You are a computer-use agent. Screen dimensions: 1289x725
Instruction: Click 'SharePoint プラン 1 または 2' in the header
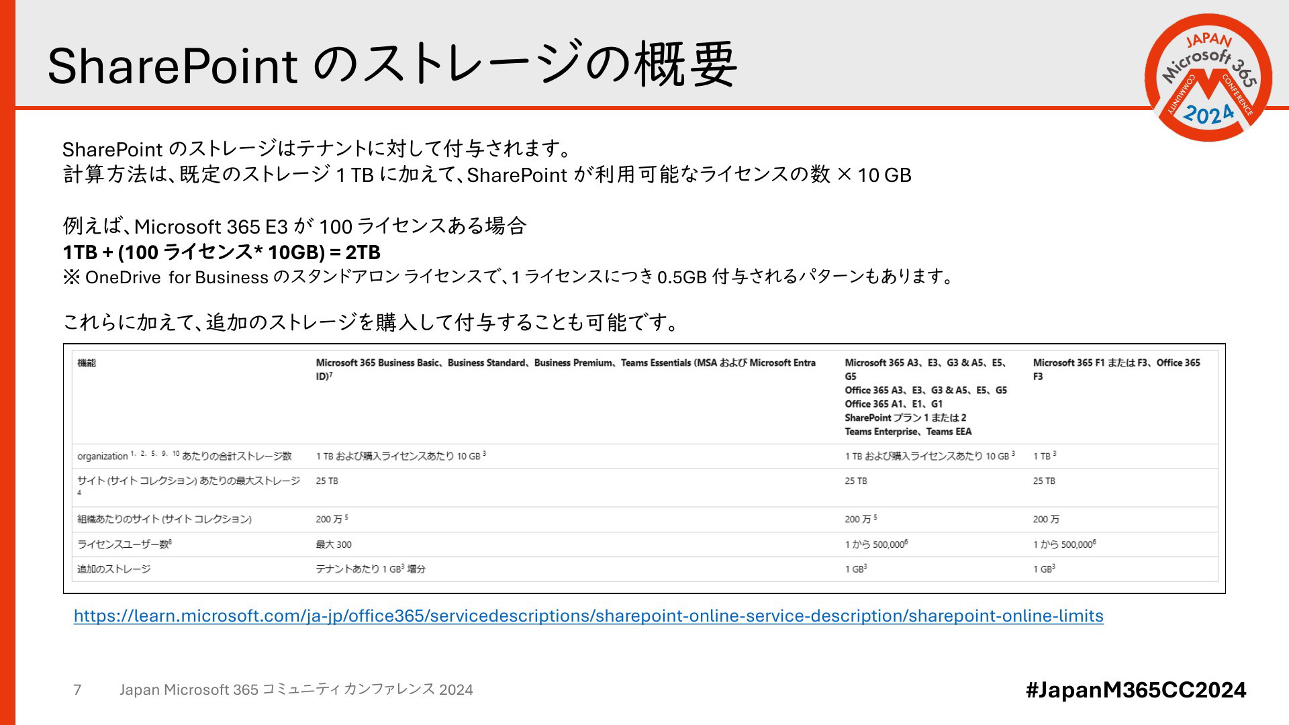[906, 418]
